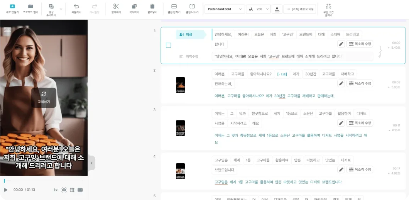Click the 되돌리기 undo icon
409x200 pixels.
click(76, 6)
